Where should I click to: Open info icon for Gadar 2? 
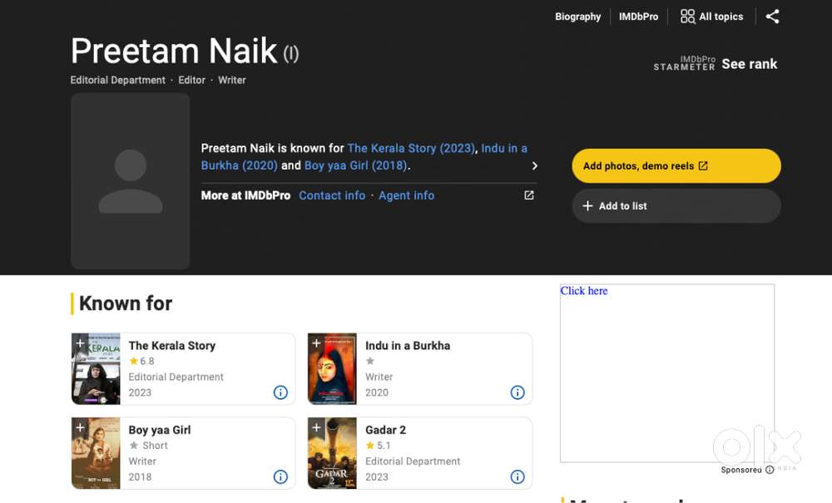point(518,477)
